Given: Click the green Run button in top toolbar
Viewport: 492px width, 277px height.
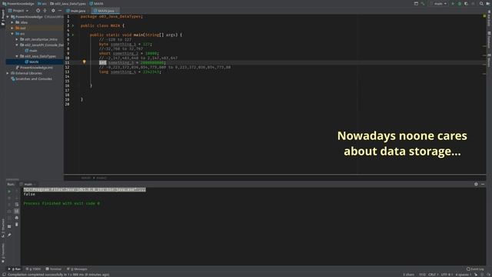Looking at the screenshot, I should [x=453, y=3].
